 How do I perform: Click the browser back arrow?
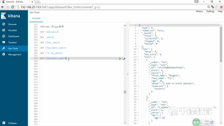(x=3, y=7)
